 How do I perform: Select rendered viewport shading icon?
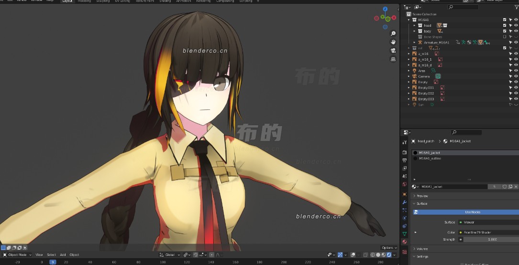click(x=389, y=255)
